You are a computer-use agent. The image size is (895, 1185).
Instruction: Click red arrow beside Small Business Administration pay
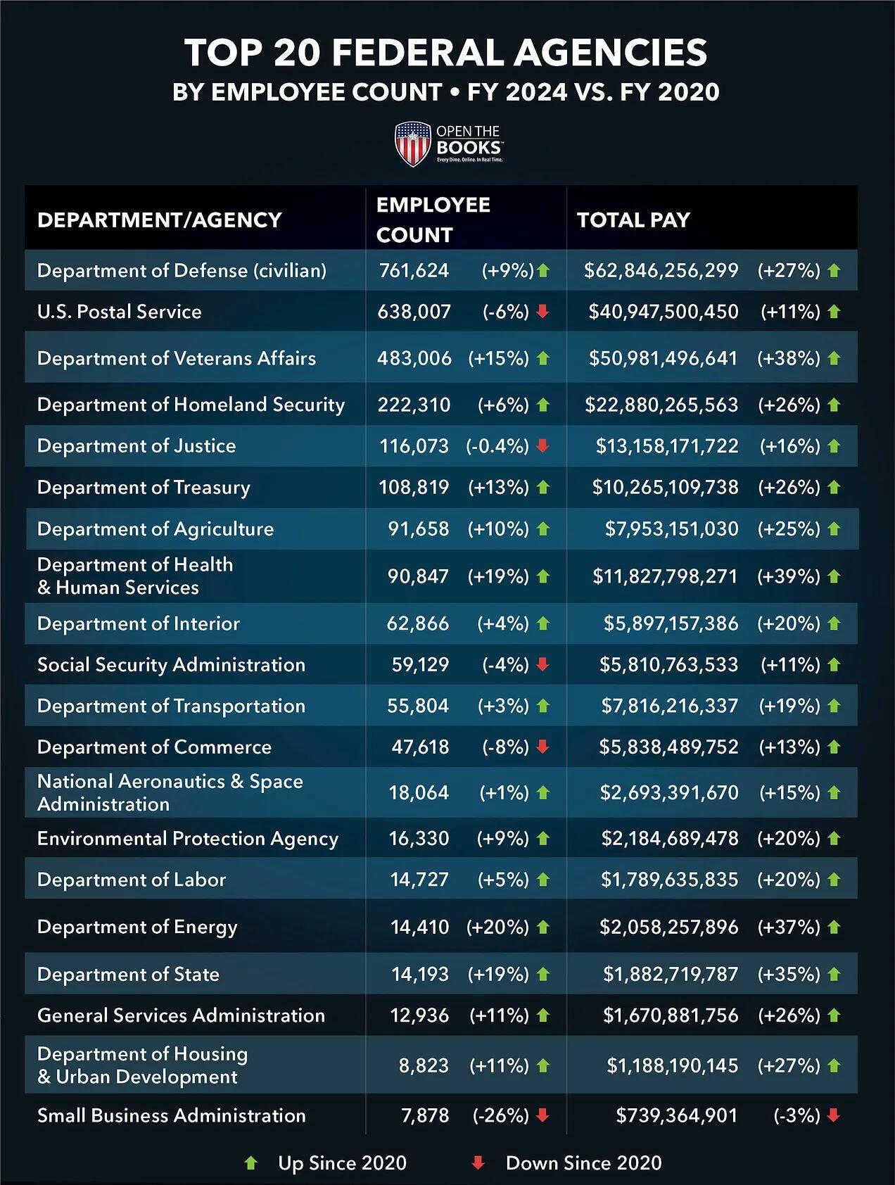(834, 1115)
